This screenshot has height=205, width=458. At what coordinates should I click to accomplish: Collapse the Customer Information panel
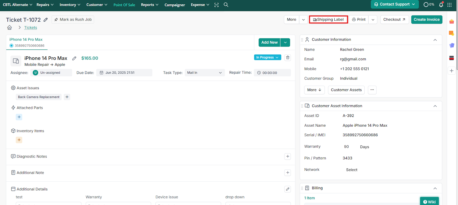[435, 40]
